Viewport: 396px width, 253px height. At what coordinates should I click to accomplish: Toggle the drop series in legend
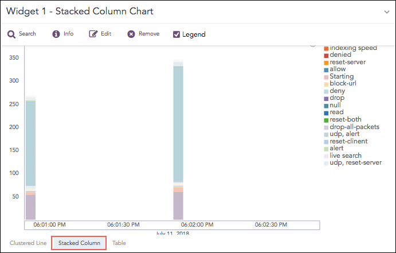pyautogui.click(x=337, y=98)
